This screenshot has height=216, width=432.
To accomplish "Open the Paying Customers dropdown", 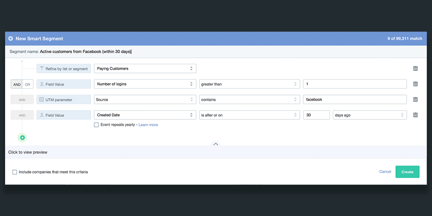I will coord(145,69).
